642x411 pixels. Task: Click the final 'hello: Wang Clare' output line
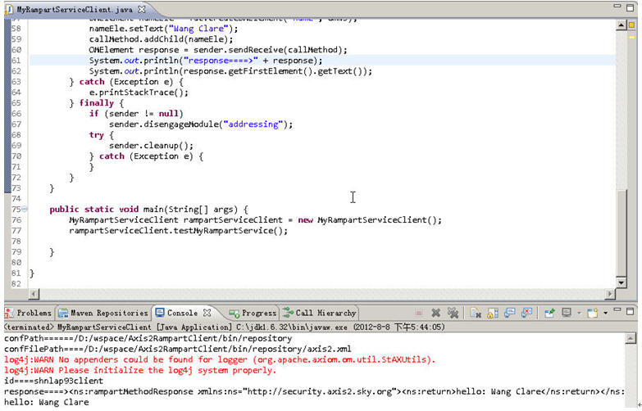click(x=46, y=403)
